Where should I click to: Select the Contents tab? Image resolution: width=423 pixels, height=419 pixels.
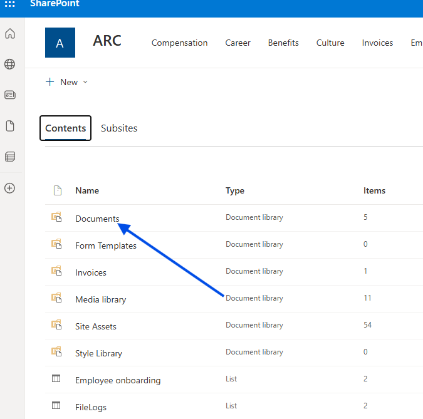(65, 128)
